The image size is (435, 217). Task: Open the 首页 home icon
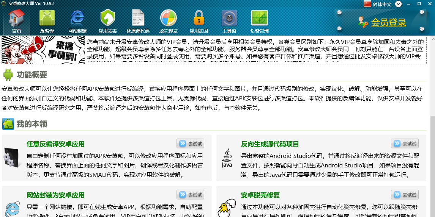point(16,22)
